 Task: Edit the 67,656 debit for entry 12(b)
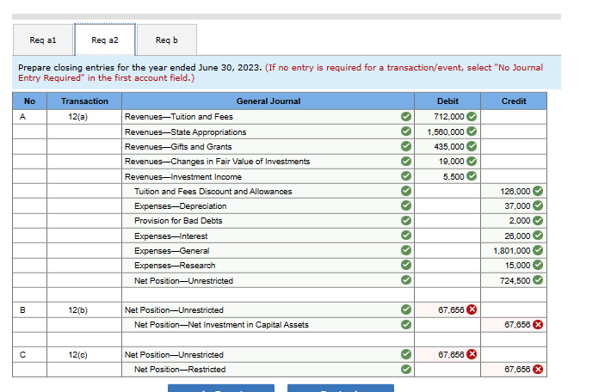pyautogui.click(x=447, y=309)
